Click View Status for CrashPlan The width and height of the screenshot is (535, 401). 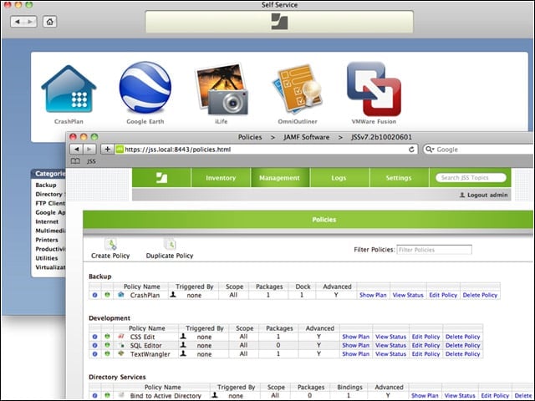[408, 295]
